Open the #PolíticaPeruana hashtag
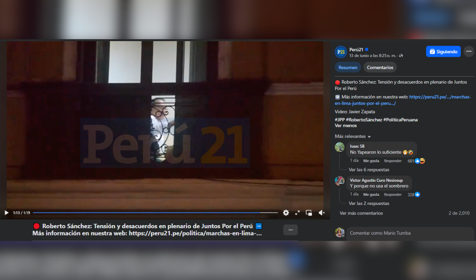This screenshot has height=280, width=476. (401, 120)
